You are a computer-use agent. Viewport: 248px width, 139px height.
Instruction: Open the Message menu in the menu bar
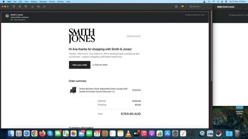(x=43, y=2)
